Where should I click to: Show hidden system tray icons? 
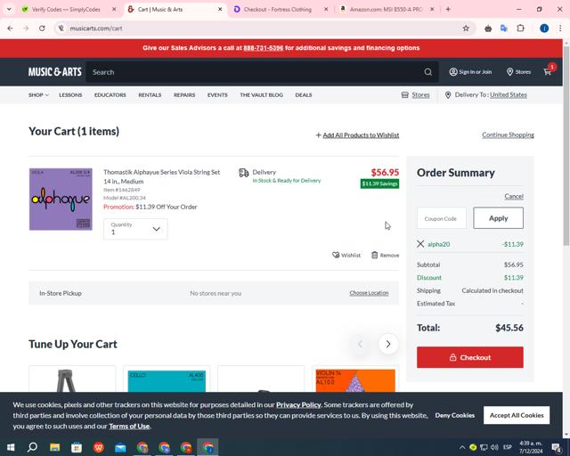pos(461,447)
